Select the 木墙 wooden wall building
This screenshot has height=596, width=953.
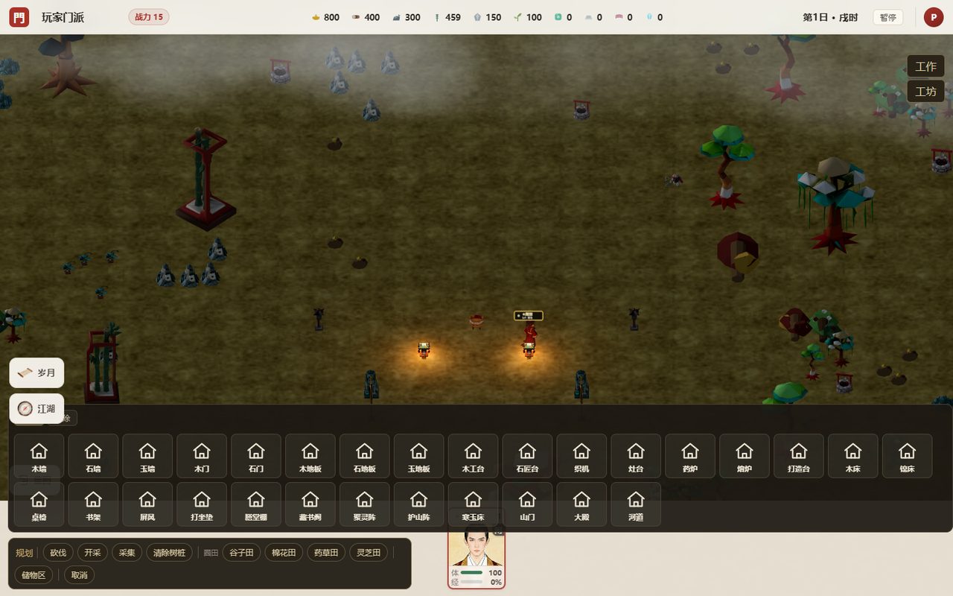pos(39,456)
